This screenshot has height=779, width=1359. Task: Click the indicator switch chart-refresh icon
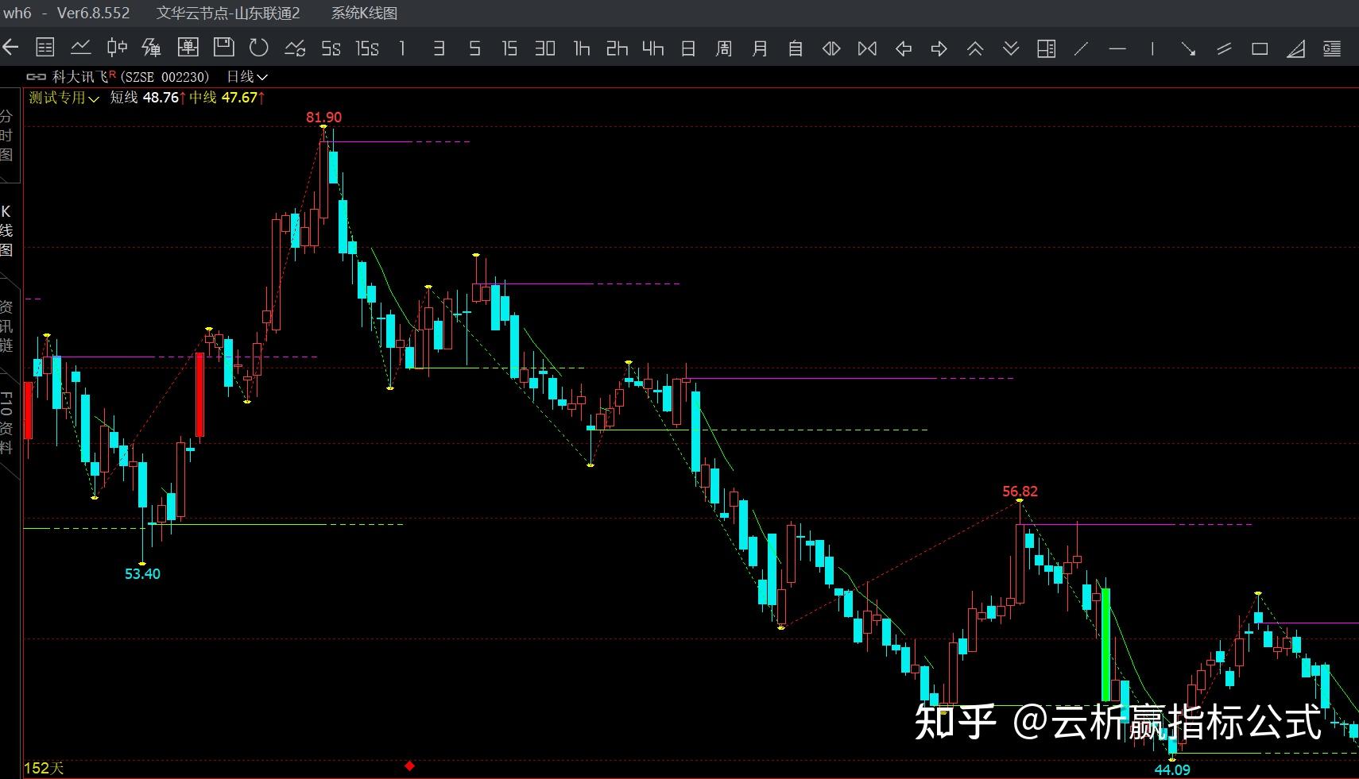[x=295, y=48]
